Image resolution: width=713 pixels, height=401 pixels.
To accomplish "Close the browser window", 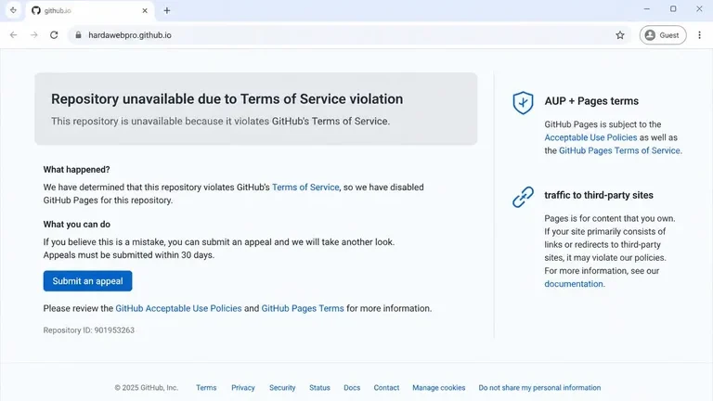I will click(699, 9).
